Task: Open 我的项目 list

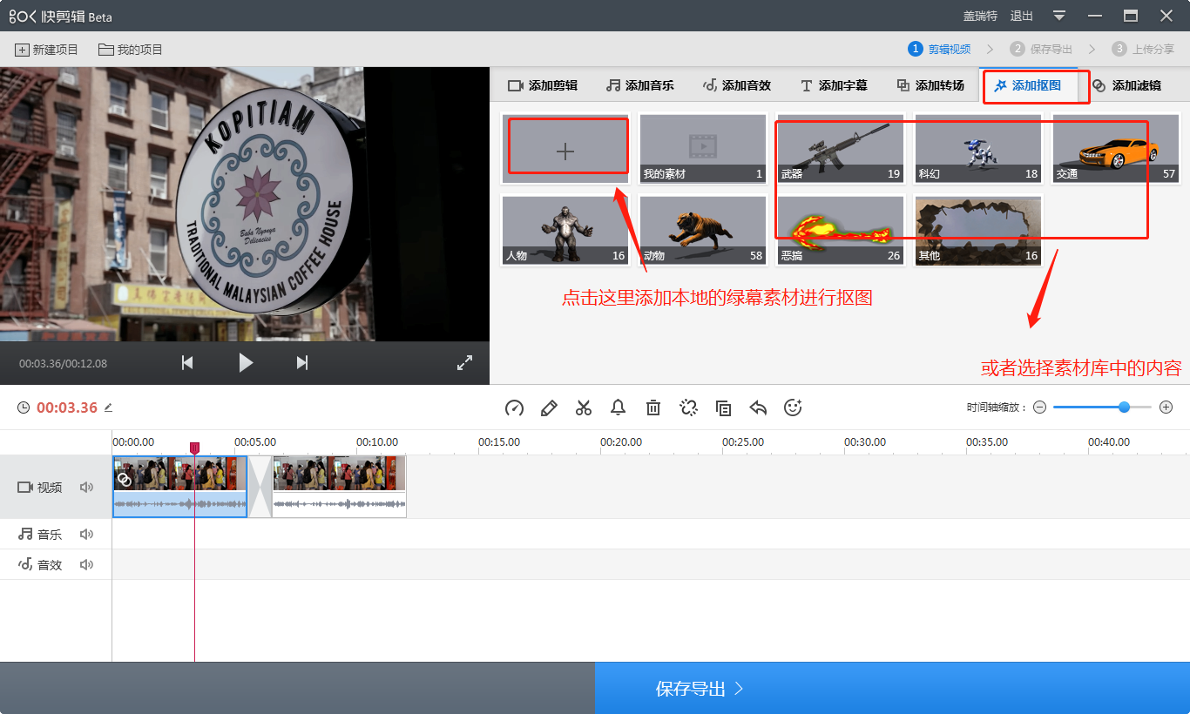Action: pos(131,50)
